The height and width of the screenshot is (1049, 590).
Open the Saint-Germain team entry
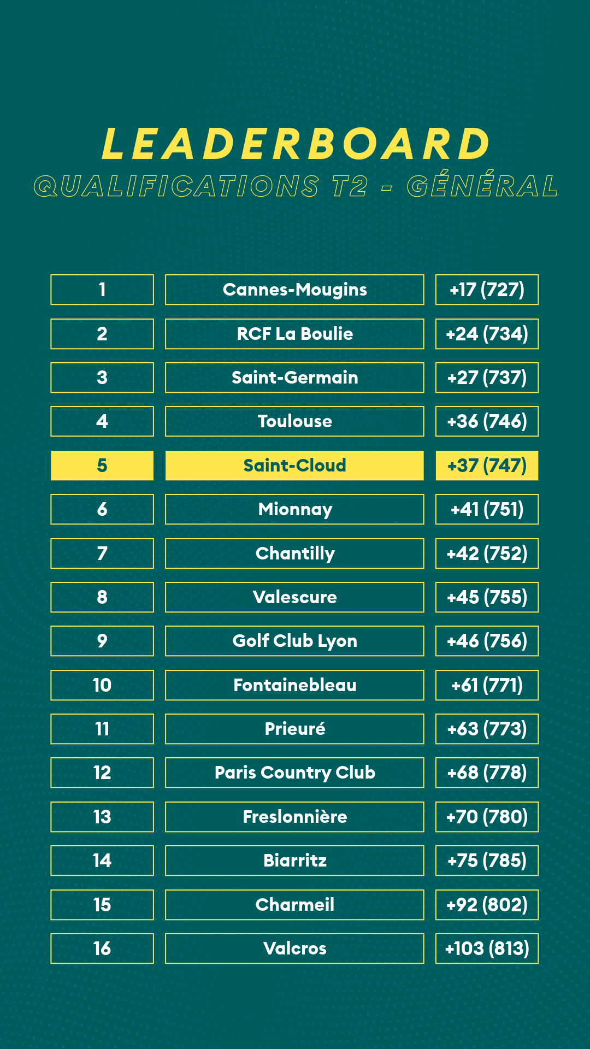point(294,378)
